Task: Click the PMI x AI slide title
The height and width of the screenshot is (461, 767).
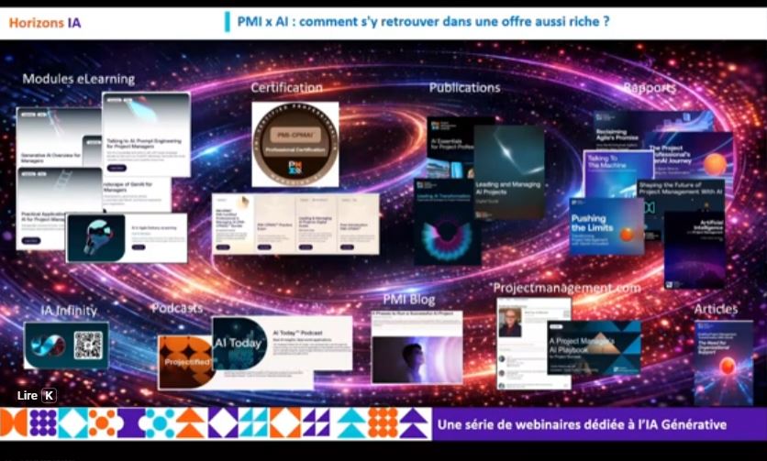Action: pos(423,21)
